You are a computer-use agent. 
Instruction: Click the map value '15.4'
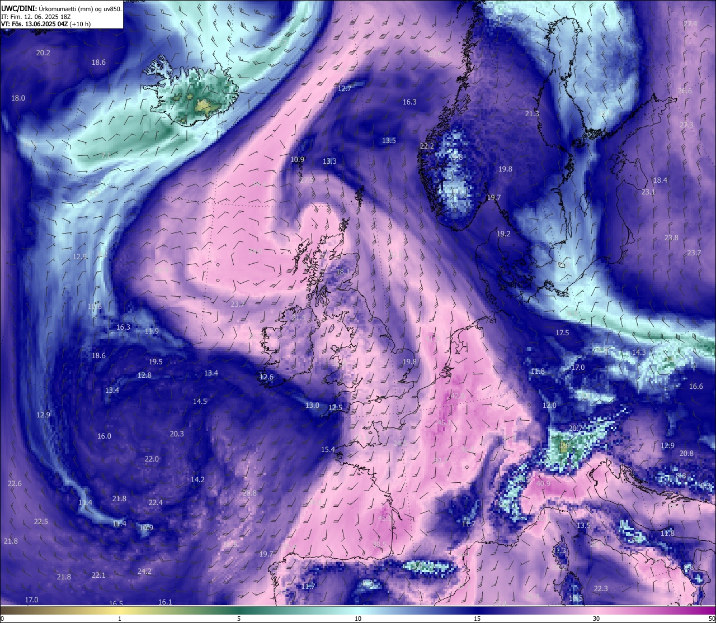(x=328, y=449)
